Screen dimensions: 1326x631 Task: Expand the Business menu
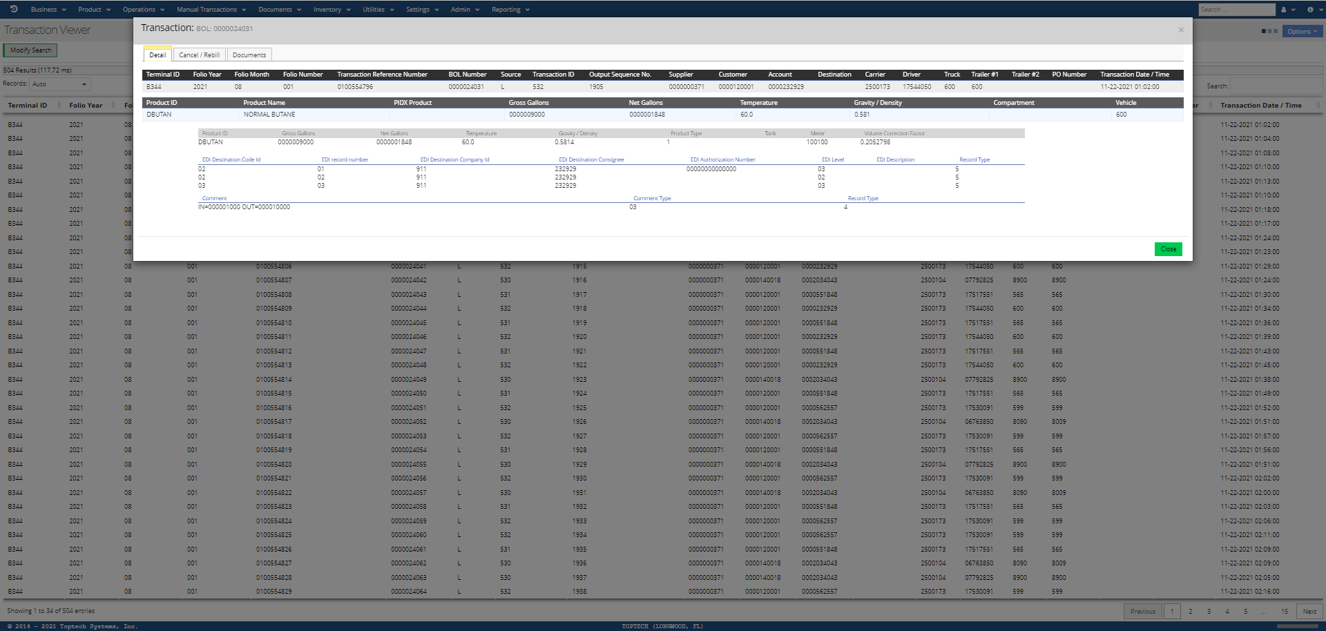coord(48,10)
